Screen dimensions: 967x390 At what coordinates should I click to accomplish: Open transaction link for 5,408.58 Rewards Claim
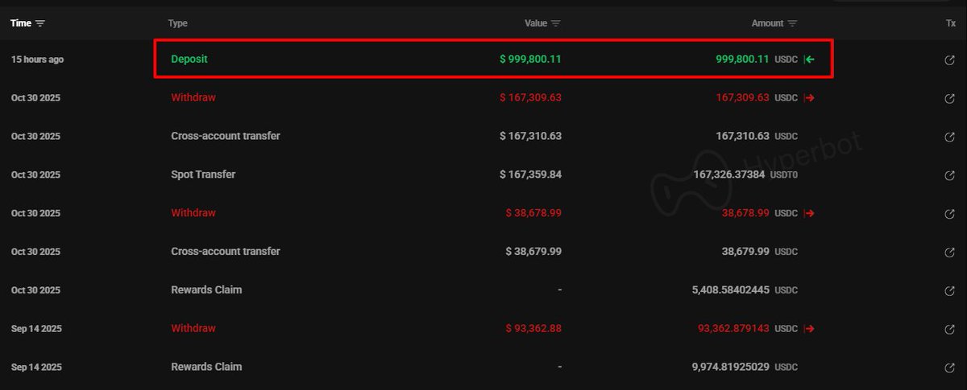950,290
